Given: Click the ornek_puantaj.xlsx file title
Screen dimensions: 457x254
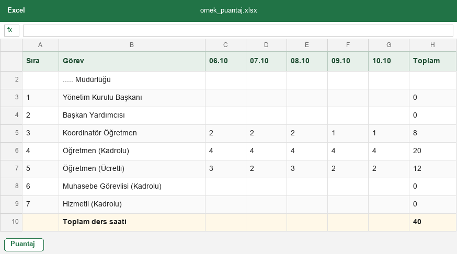Looking at the screenshot, I should tap(229, 10).
